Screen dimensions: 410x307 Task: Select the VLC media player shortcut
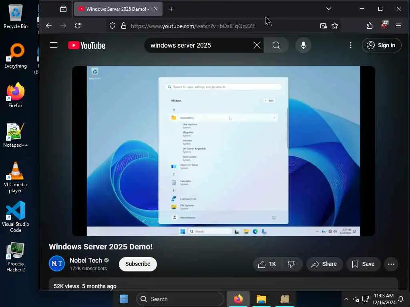(x=16, y=177)
